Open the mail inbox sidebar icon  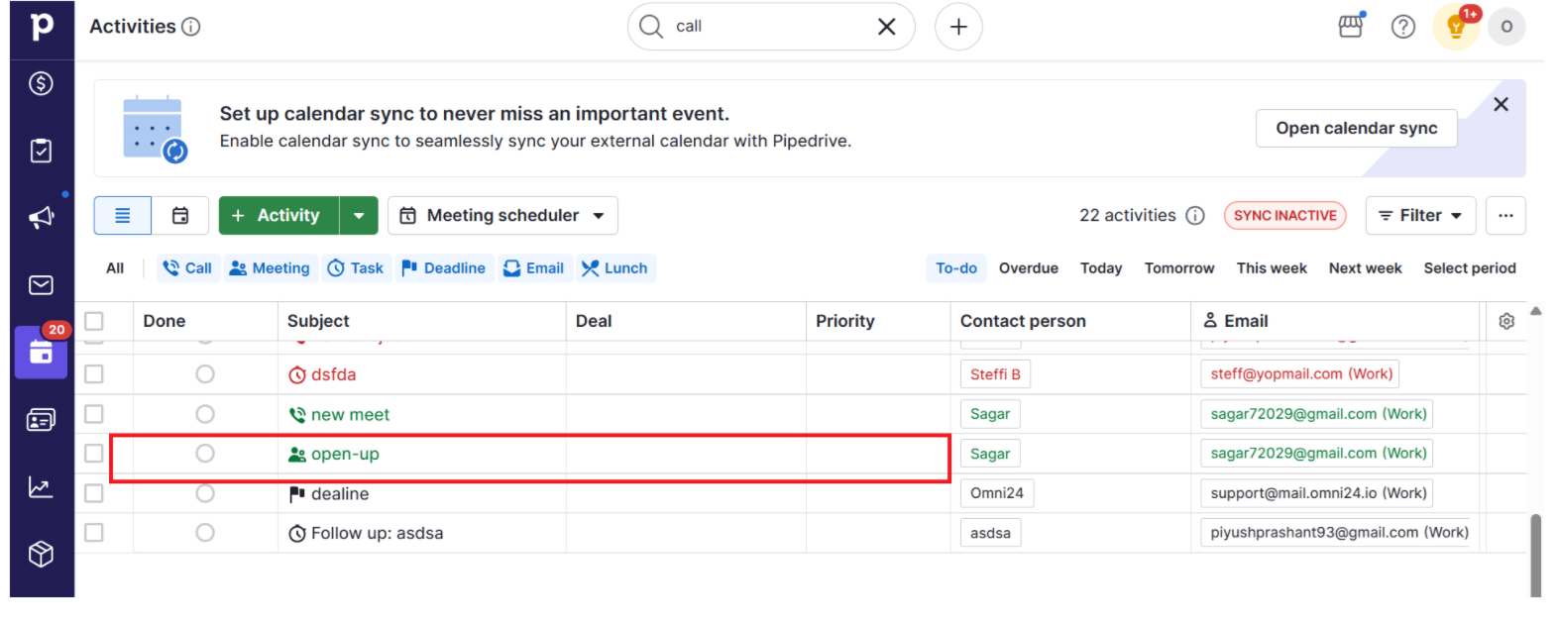pos(41,285)
